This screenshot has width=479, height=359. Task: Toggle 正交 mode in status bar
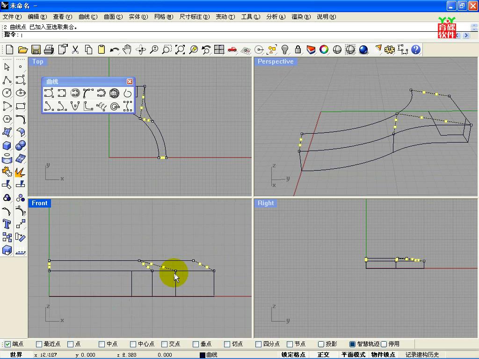(x=323, y=354)
